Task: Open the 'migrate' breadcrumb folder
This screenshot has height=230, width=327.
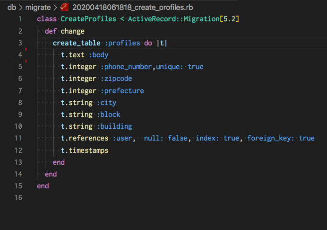Action: (38, 8)
